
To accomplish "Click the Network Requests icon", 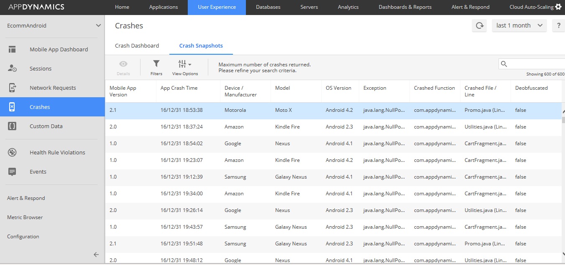I will (12, 88).
